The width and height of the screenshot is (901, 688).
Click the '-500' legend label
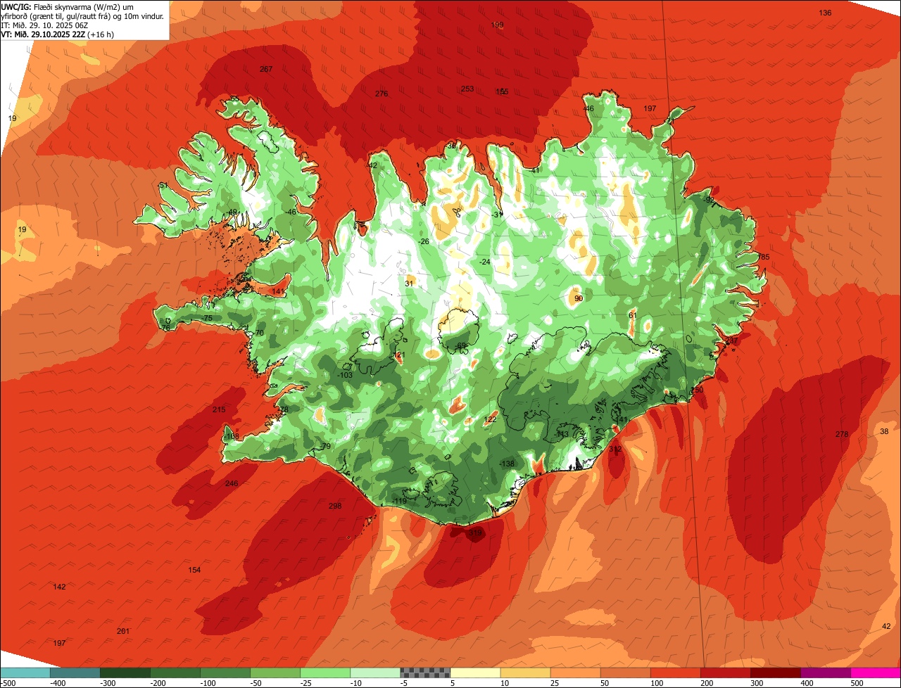tap(8, 683)
